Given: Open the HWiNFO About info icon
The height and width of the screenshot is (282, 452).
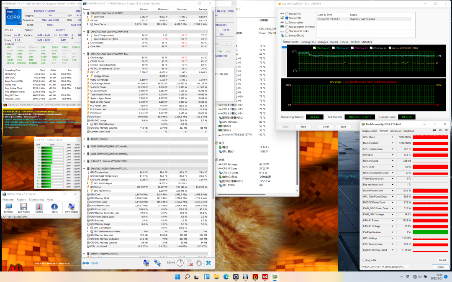Looking at the screenshot, I should (x=54, y=207).
